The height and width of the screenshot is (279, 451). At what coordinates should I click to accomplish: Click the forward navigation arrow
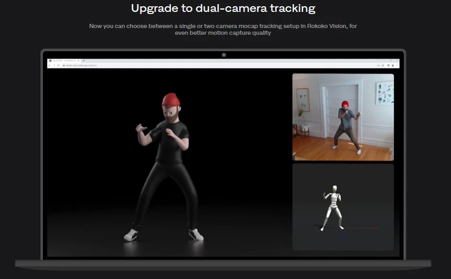[54, 65]
